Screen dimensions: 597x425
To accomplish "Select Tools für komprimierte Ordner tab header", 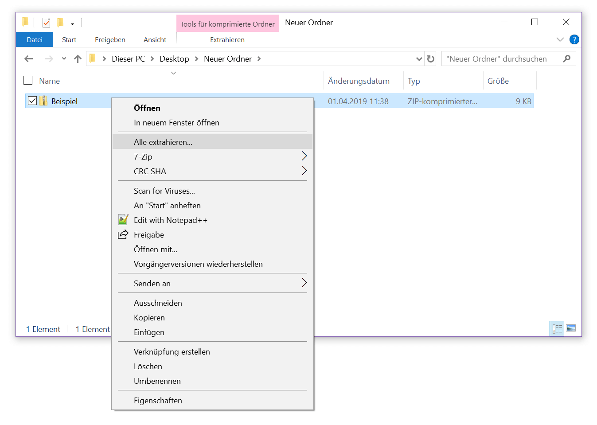I will [228, 24].
